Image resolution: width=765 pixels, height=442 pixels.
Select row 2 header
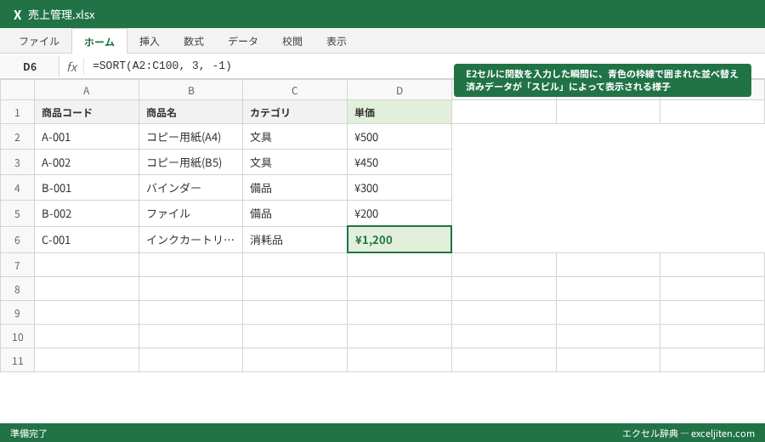pyautogui.click(x=17, y=137)
